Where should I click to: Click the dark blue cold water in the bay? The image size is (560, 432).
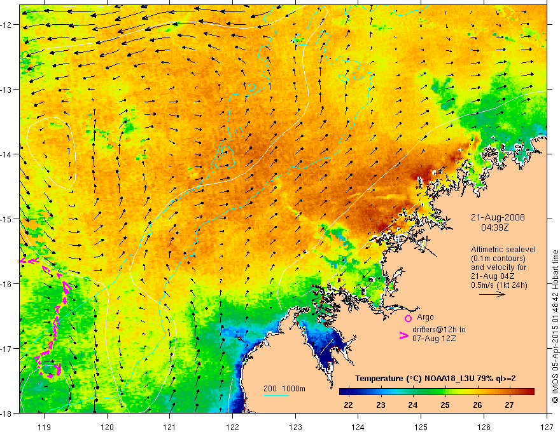coord(326,346)
